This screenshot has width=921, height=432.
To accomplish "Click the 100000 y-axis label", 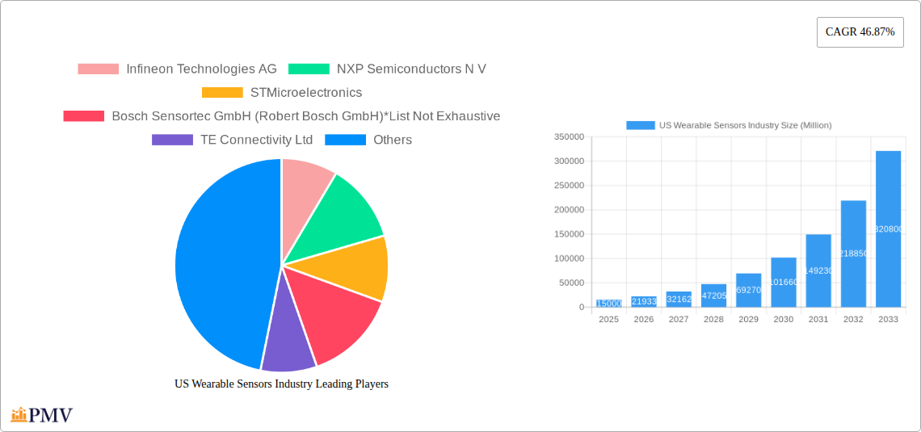I will [570, 258].
